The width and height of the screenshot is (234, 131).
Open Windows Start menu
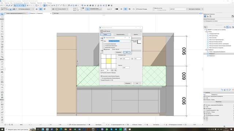2,130
